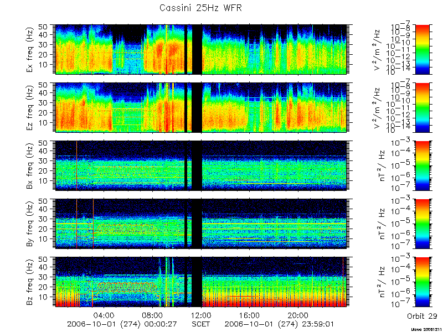Click the 'Bx freq (Hz)' axis label
This screenshot has width=443, height=332.
(30, 165)
